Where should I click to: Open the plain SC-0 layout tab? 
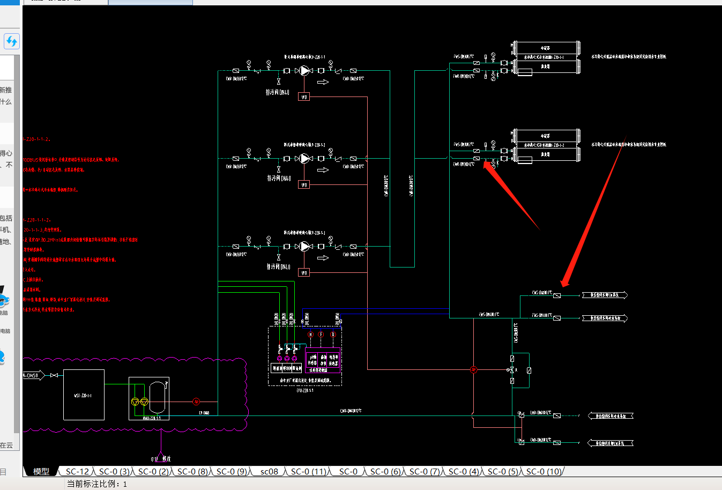pos(348,472)
